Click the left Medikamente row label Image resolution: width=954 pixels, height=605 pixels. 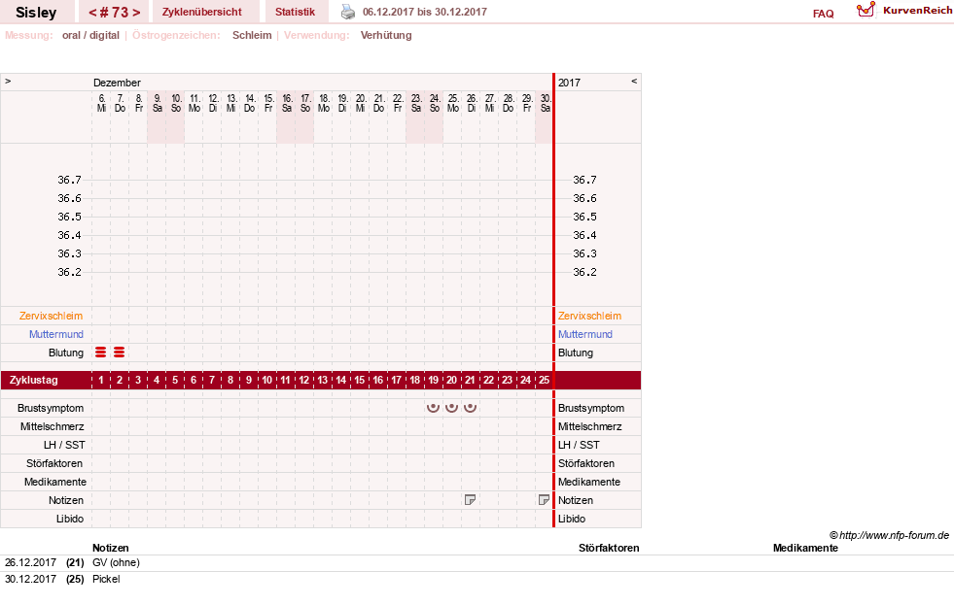click(x=55, y=482)
